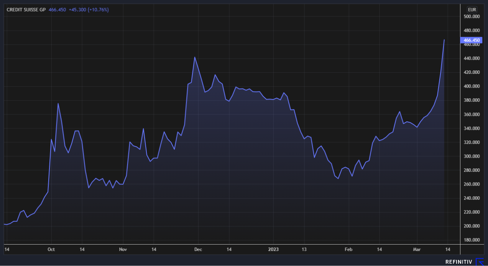Screen dimensions: 488x266
Task: Click the 380.000 price axis label
Action: 472,100
